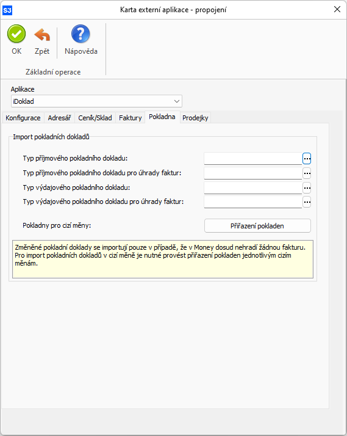347x436 pixels.
Task: Browse výdajový doklad pro úhrady faktur
Action: point(307,202)
